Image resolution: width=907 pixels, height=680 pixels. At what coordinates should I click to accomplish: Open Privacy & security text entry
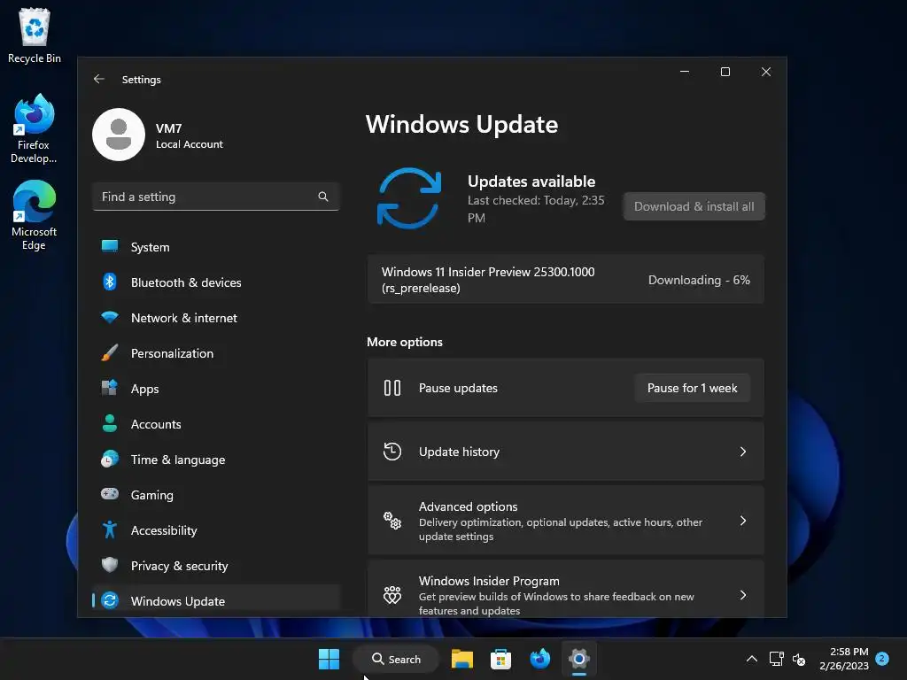point(179,566)
